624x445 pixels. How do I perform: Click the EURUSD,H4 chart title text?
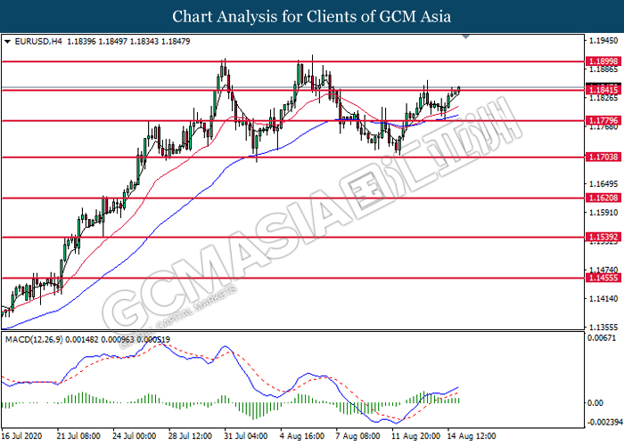(38, 41)
